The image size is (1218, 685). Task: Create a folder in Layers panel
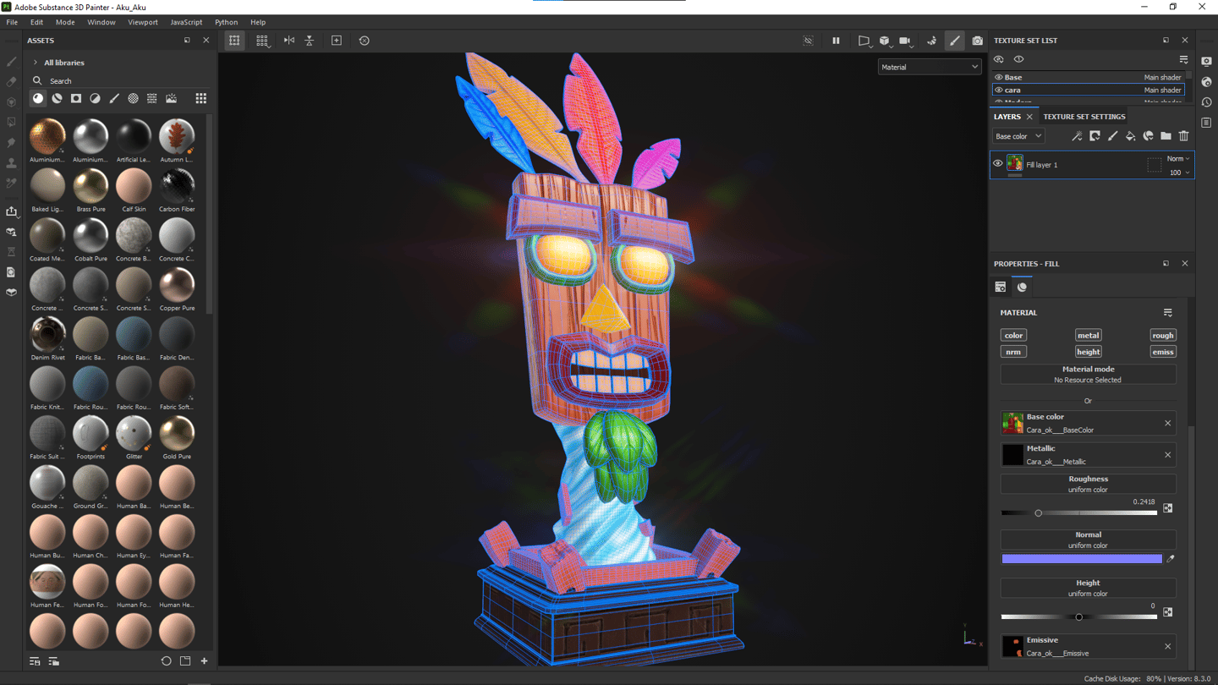point(1166,136)
